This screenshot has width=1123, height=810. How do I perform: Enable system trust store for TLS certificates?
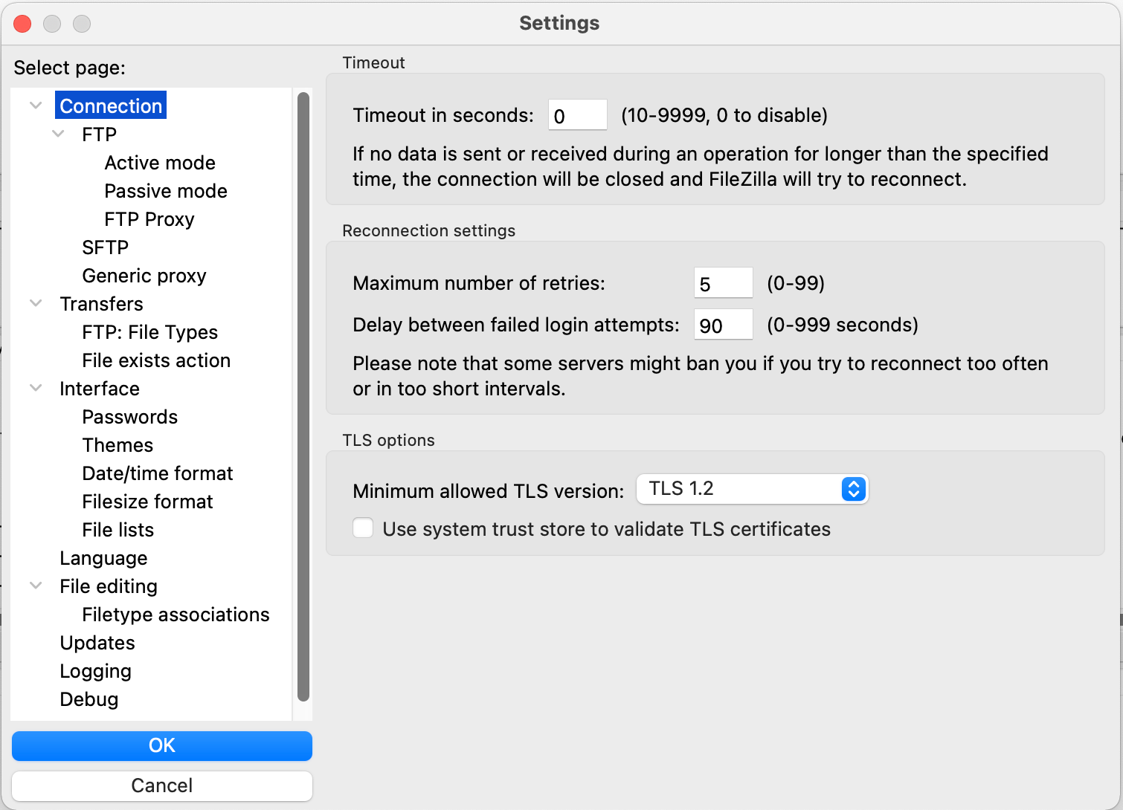coord(363,528)
